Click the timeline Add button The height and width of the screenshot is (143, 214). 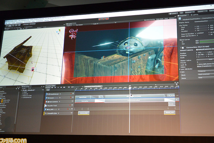(48, 90)
